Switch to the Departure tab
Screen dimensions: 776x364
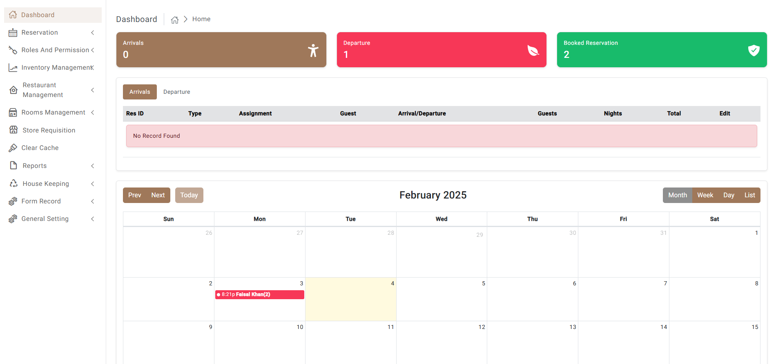[176, 92]
